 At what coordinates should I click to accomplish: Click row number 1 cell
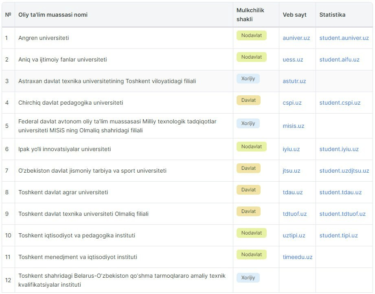[8, 38]
